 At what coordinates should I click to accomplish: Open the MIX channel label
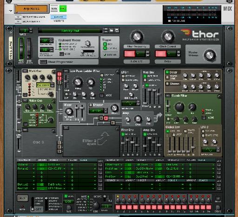click(x=227, y=9)
